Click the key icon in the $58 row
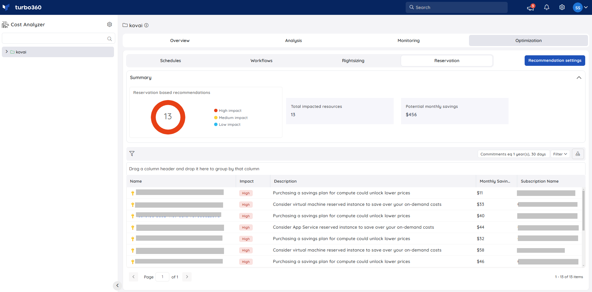Viewport: 592px width, 292px height. pos(133,250)
